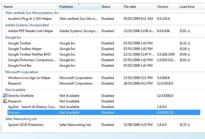Collapse the Not Available group header
The width and height of the screenshot is (205, 139).
pyautogui.click(x=15, y=90)
